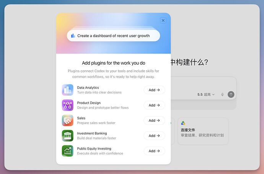
Task: Open the 连接文件 card in the background window
Action: (203, 131)
